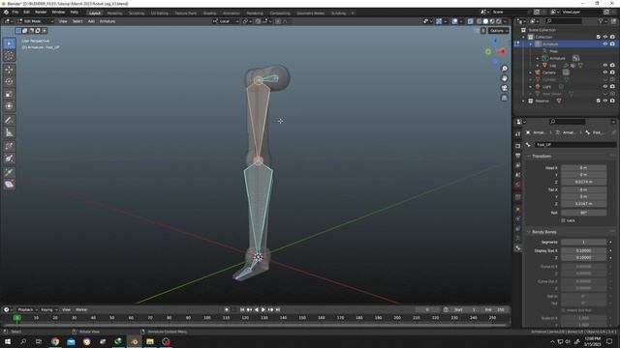Toggle camera view gizmo icon

504,88
